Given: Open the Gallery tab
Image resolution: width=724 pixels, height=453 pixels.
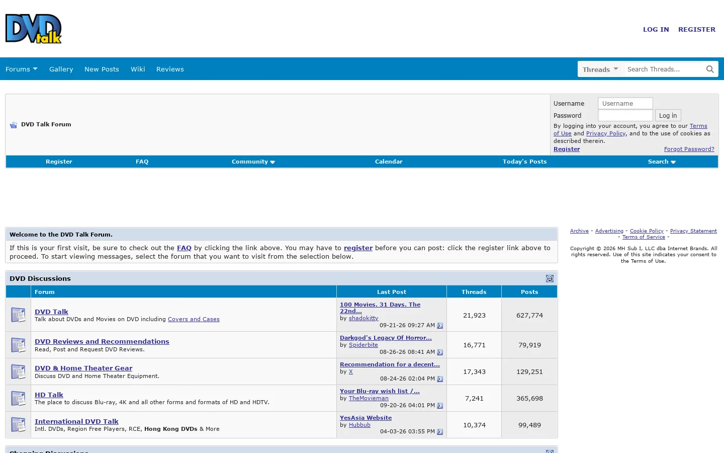Looking at the screenshot, I should tap(61, 69).
